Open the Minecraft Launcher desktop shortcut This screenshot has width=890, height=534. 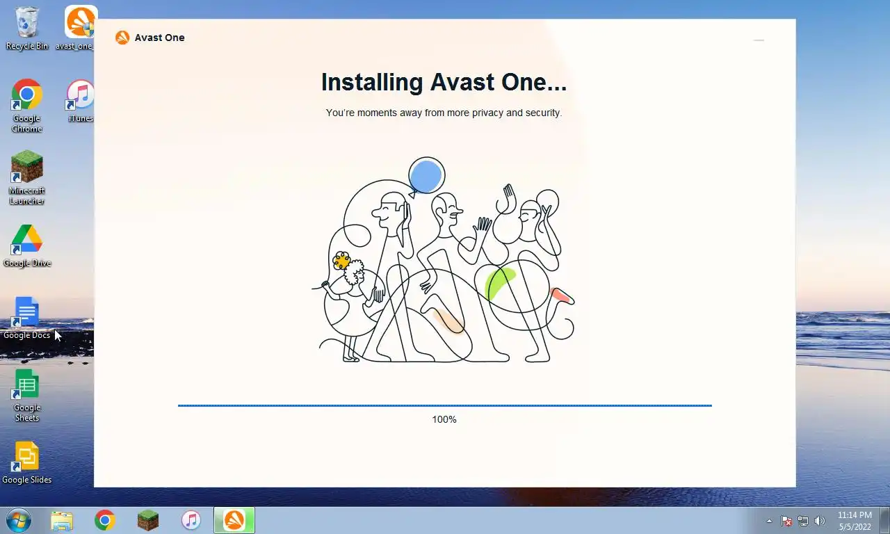(x=27, y=178)
